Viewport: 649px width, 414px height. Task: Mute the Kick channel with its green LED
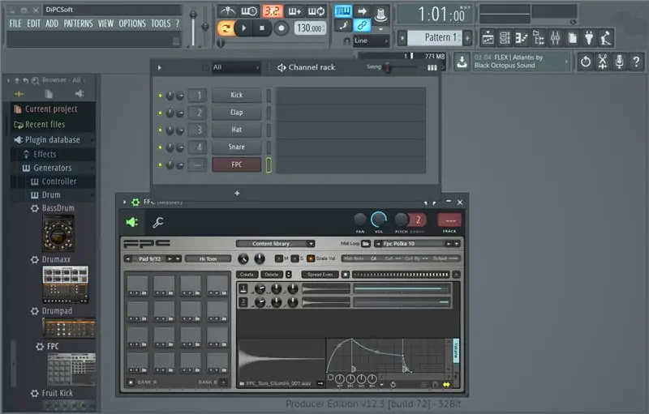tap(160, 96)
